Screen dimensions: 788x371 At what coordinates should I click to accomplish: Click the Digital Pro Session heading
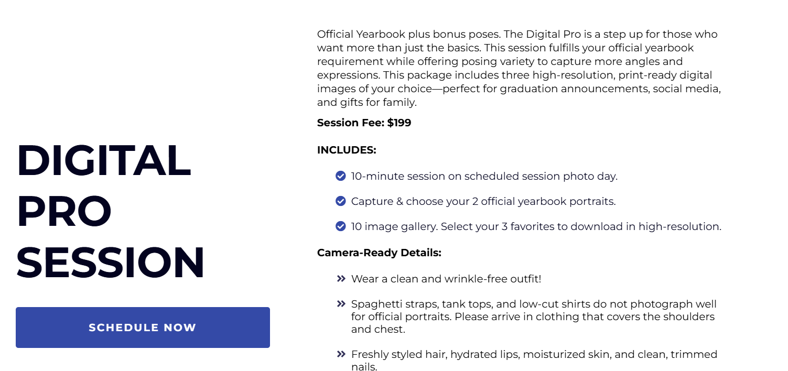[111, 211]
